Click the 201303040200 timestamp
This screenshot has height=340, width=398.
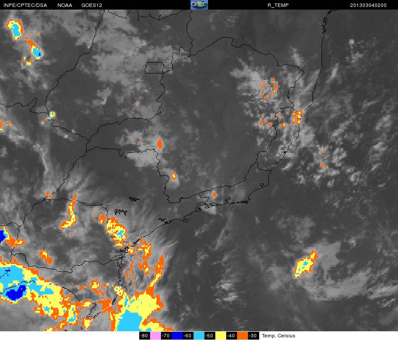coord(368,5)
